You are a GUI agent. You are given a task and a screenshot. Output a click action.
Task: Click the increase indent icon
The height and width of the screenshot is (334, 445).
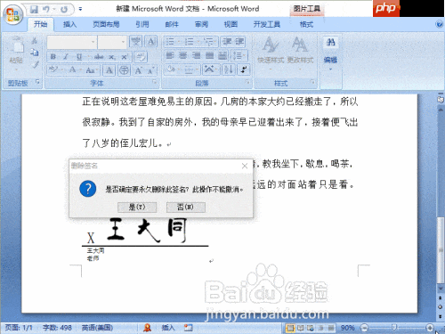pyautogui.click(x=239, y=42)
